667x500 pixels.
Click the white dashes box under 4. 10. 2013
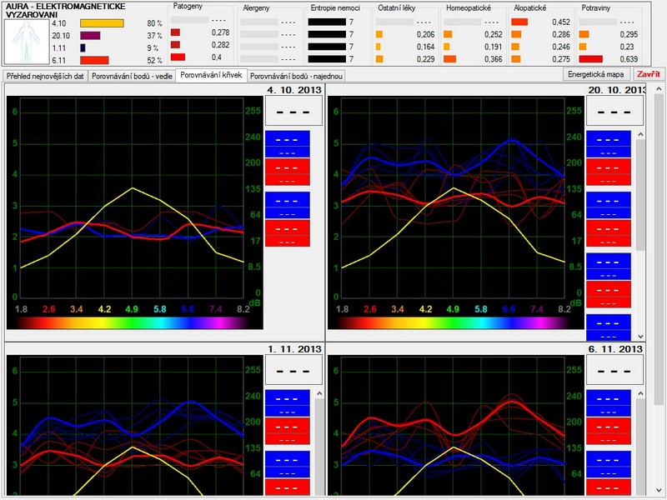[x=293, y=111]
